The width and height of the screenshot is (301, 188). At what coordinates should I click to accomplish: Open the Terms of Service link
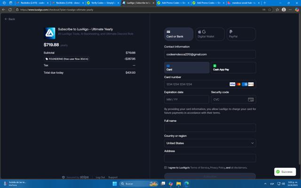(x=199, y=168)
